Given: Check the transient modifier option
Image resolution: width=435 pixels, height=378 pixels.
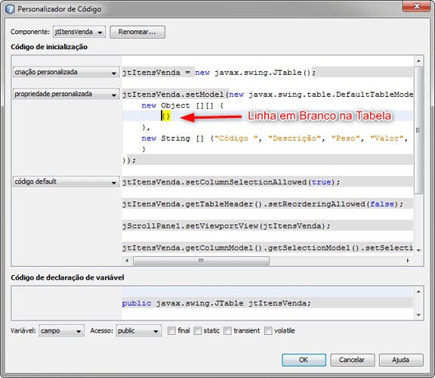Looking at the screenshot, I should (x=227, y=330).
